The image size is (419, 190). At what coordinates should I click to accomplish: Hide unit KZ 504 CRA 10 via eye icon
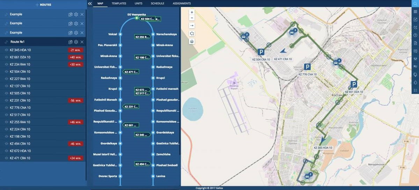(x=6, y=72)
